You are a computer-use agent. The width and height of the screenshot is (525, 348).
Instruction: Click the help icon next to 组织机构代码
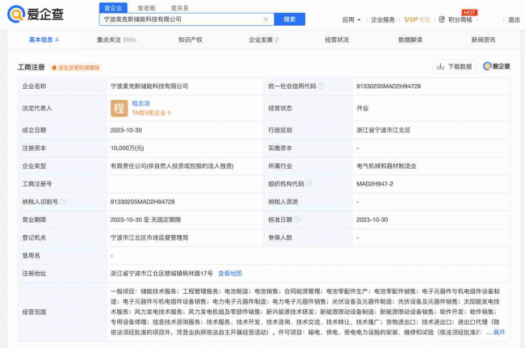[x=309, y=184]
